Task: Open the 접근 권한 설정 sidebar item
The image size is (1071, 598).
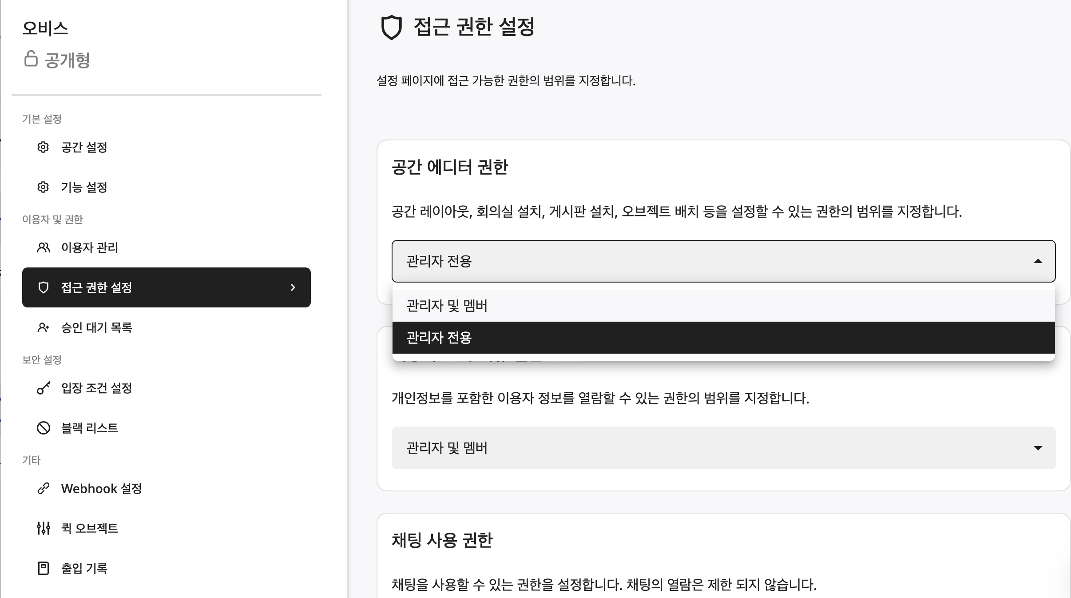Action: 167,287
